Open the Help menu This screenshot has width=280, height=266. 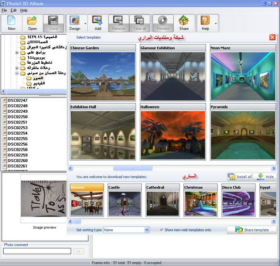(24, 10)
